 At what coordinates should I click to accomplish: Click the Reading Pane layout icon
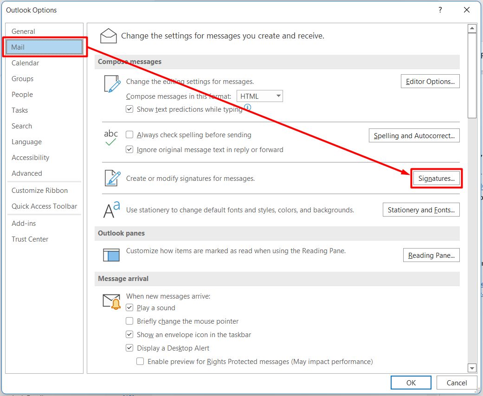point(111,255)
